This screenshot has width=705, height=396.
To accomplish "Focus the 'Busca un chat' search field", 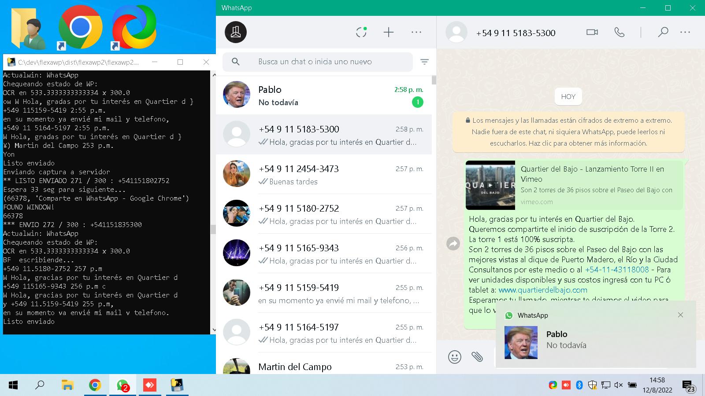I will pyautogui.click(x=318, y=62).
